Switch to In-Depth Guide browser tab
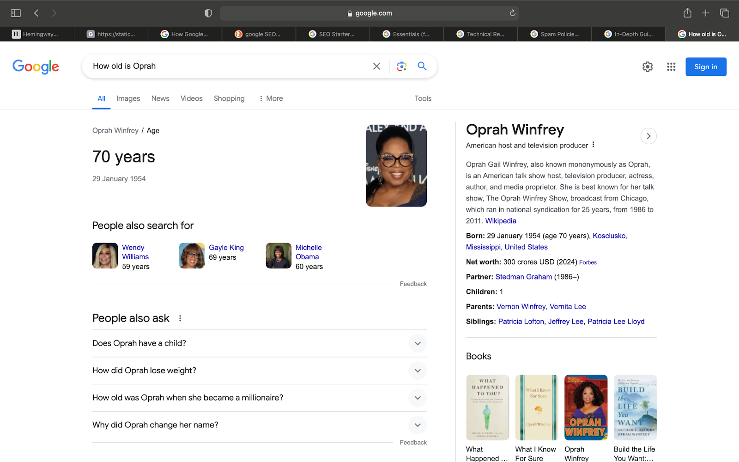The height and width of the screenshot is (462, 739). (x=628, y=34)
